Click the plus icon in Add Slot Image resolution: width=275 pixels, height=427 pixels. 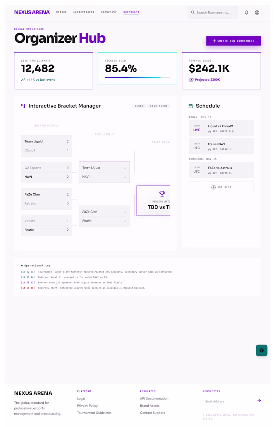point(213,187)
